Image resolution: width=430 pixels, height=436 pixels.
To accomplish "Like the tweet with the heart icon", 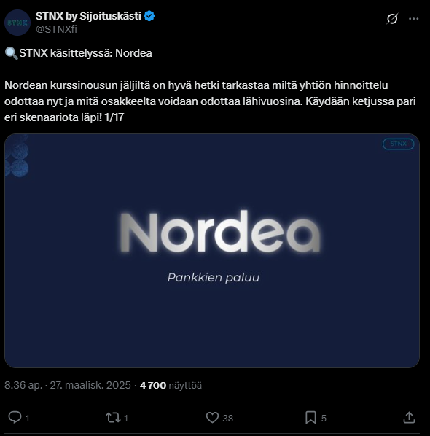I will pos(212,418).
